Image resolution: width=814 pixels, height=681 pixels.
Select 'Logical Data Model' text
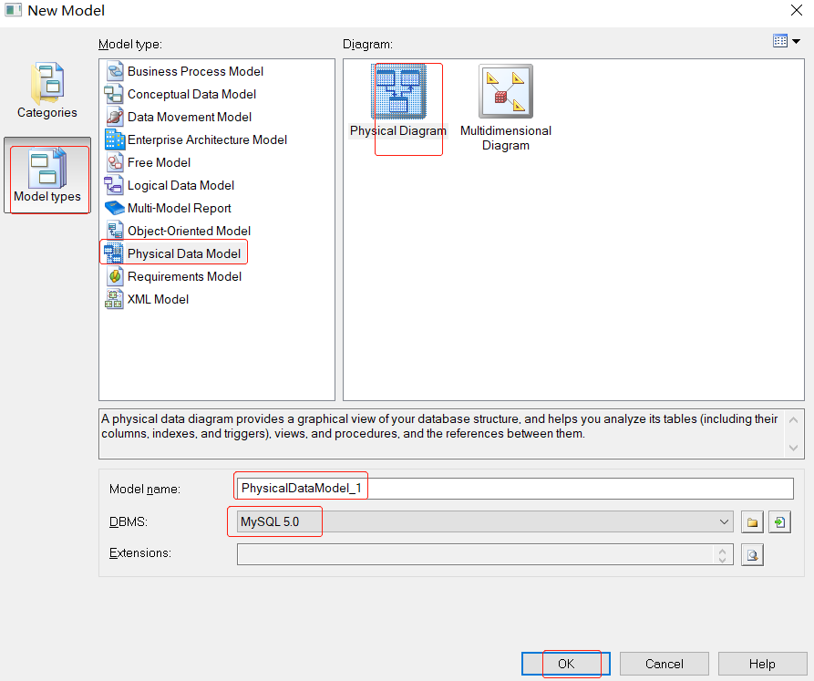tap(180, 185)
